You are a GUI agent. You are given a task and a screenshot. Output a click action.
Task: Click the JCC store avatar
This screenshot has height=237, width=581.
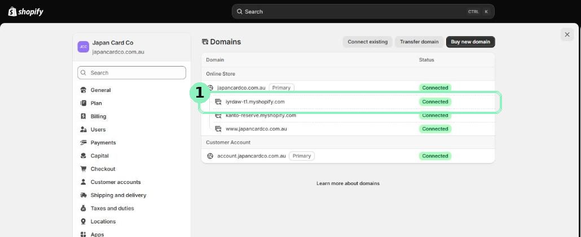83,47
